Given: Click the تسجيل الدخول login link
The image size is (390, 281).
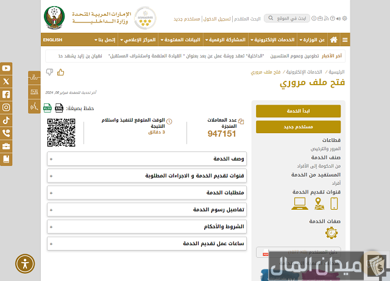Looking at the screenshot, I should pos(217,19).
